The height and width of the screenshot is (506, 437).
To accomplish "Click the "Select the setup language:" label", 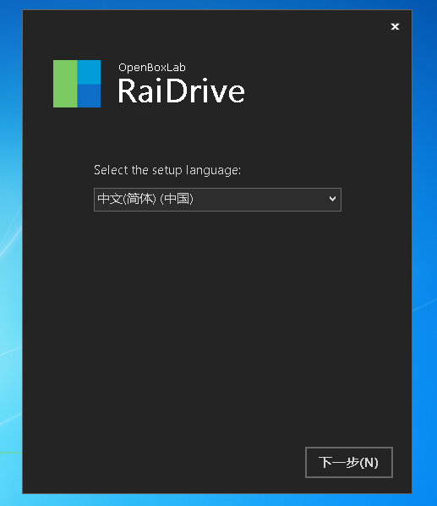I will coord(167,170).
